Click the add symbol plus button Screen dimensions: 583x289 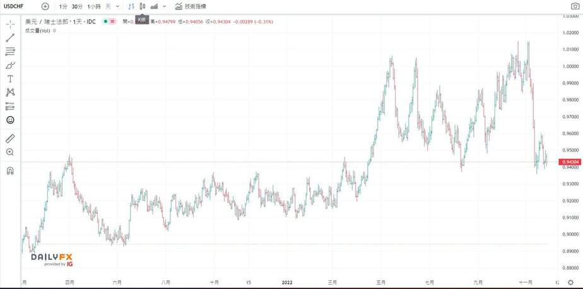click(x=45, y=6)
